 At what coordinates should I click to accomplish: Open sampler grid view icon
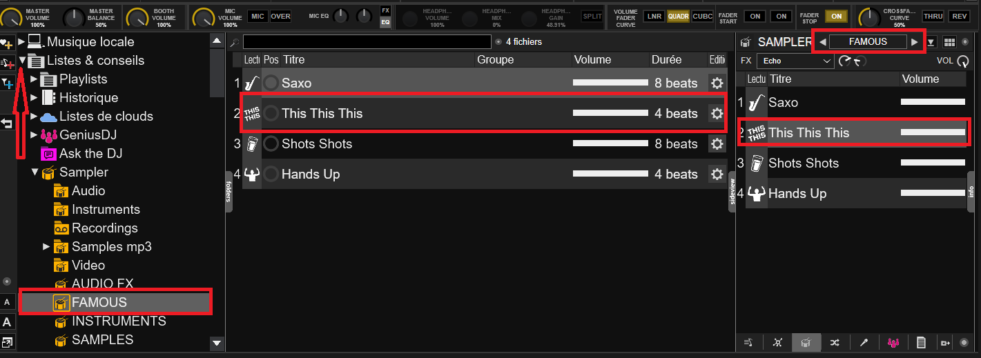[x=949, y=43]
